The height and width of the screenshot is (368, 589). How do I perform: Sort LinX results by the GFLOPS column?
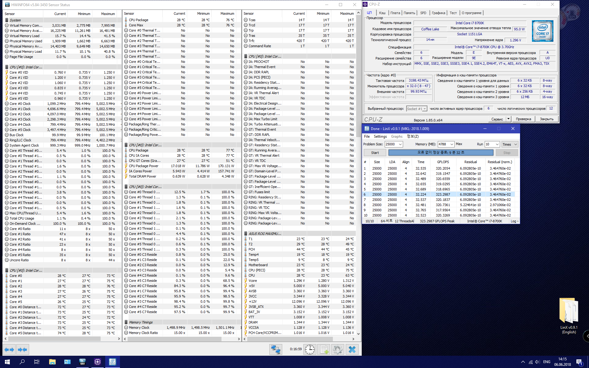coord(443,162)
